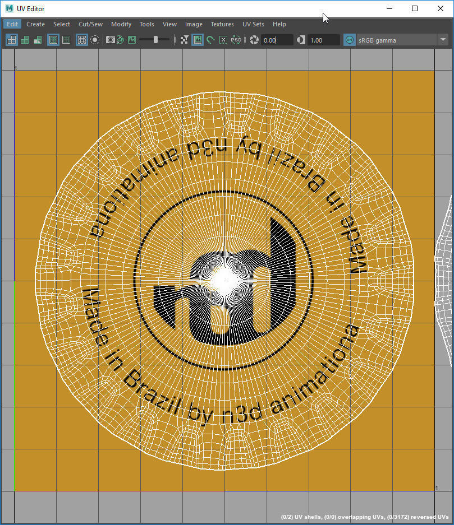The width and height of the screenshot is (454, 525).
Task: Open the View menu
Action: point(169,24)
